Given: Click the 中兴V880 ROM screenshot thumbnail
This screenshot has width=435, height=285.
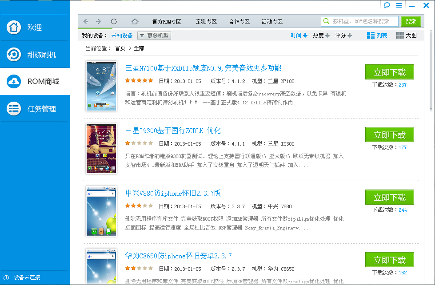Looking at the screenshot, I should point(101,211).
